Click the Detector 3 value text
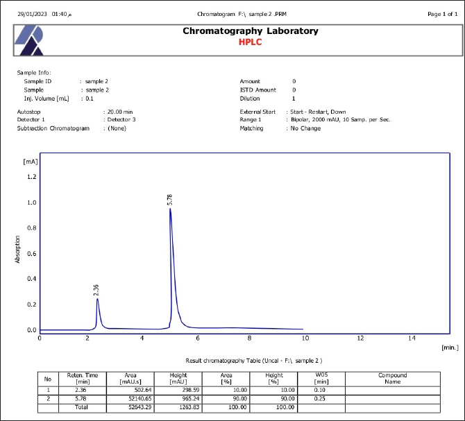The image size is (465, 421). coord(121,120)
